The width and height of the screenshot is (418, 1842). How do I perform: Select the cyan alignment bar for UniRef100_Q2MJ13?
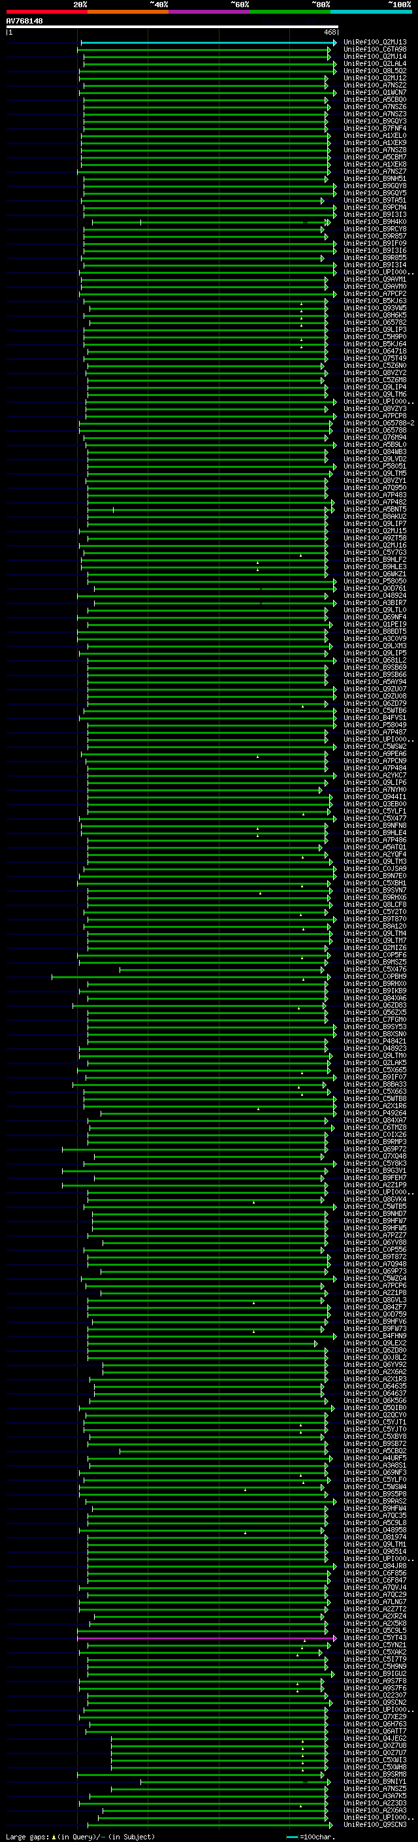pyautogui.click(x=207, y=43)
